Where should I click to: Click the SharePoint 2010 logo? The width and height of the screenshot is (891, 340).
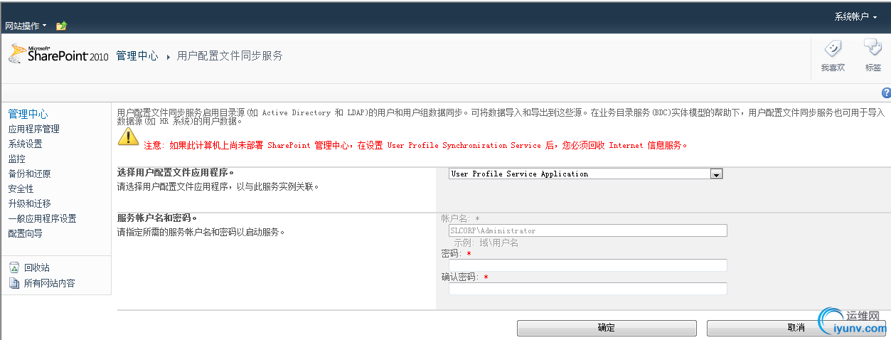pos(58,55)
